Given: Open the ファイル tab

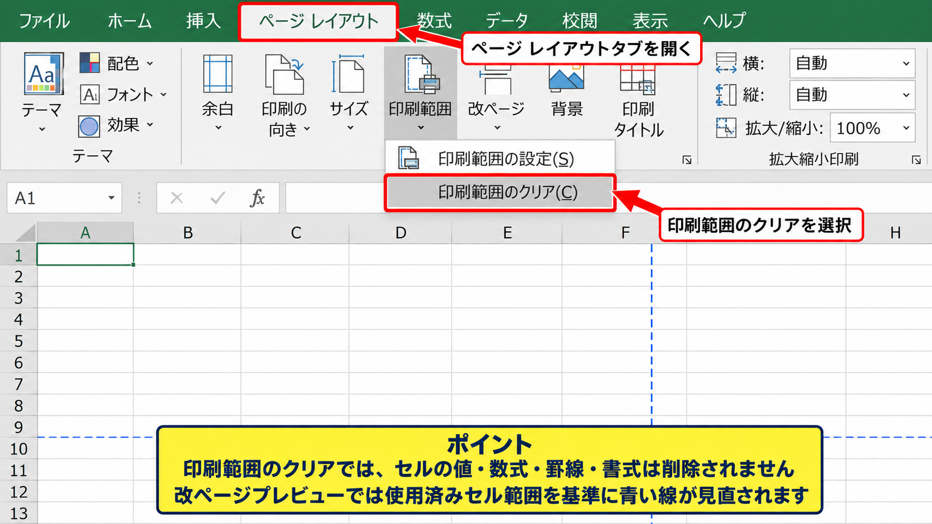Looking at the screenshot, I should coord(45,21).
